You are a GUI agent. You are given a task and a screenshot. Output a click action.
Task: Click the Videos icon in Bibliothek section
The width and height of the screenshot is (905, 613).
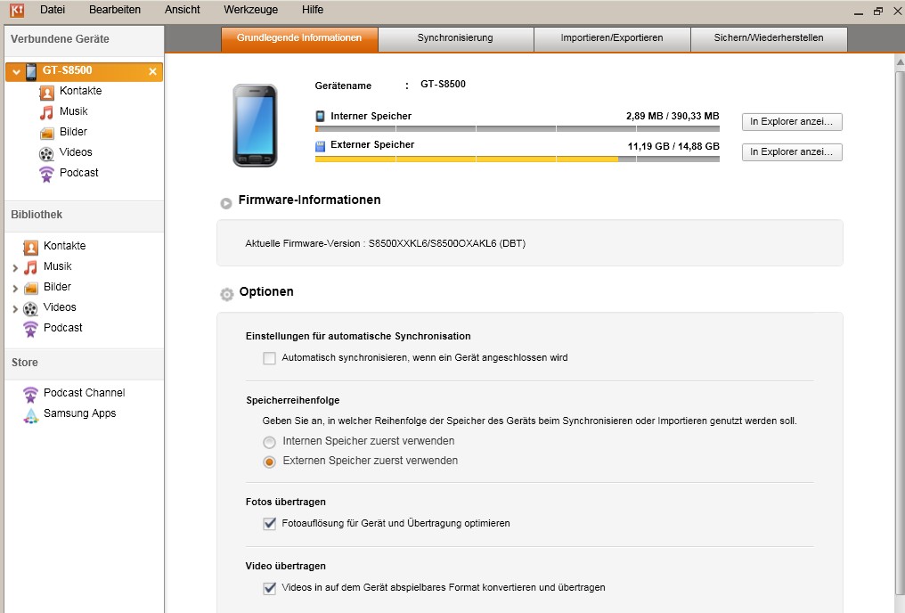[x=30, y=308]
